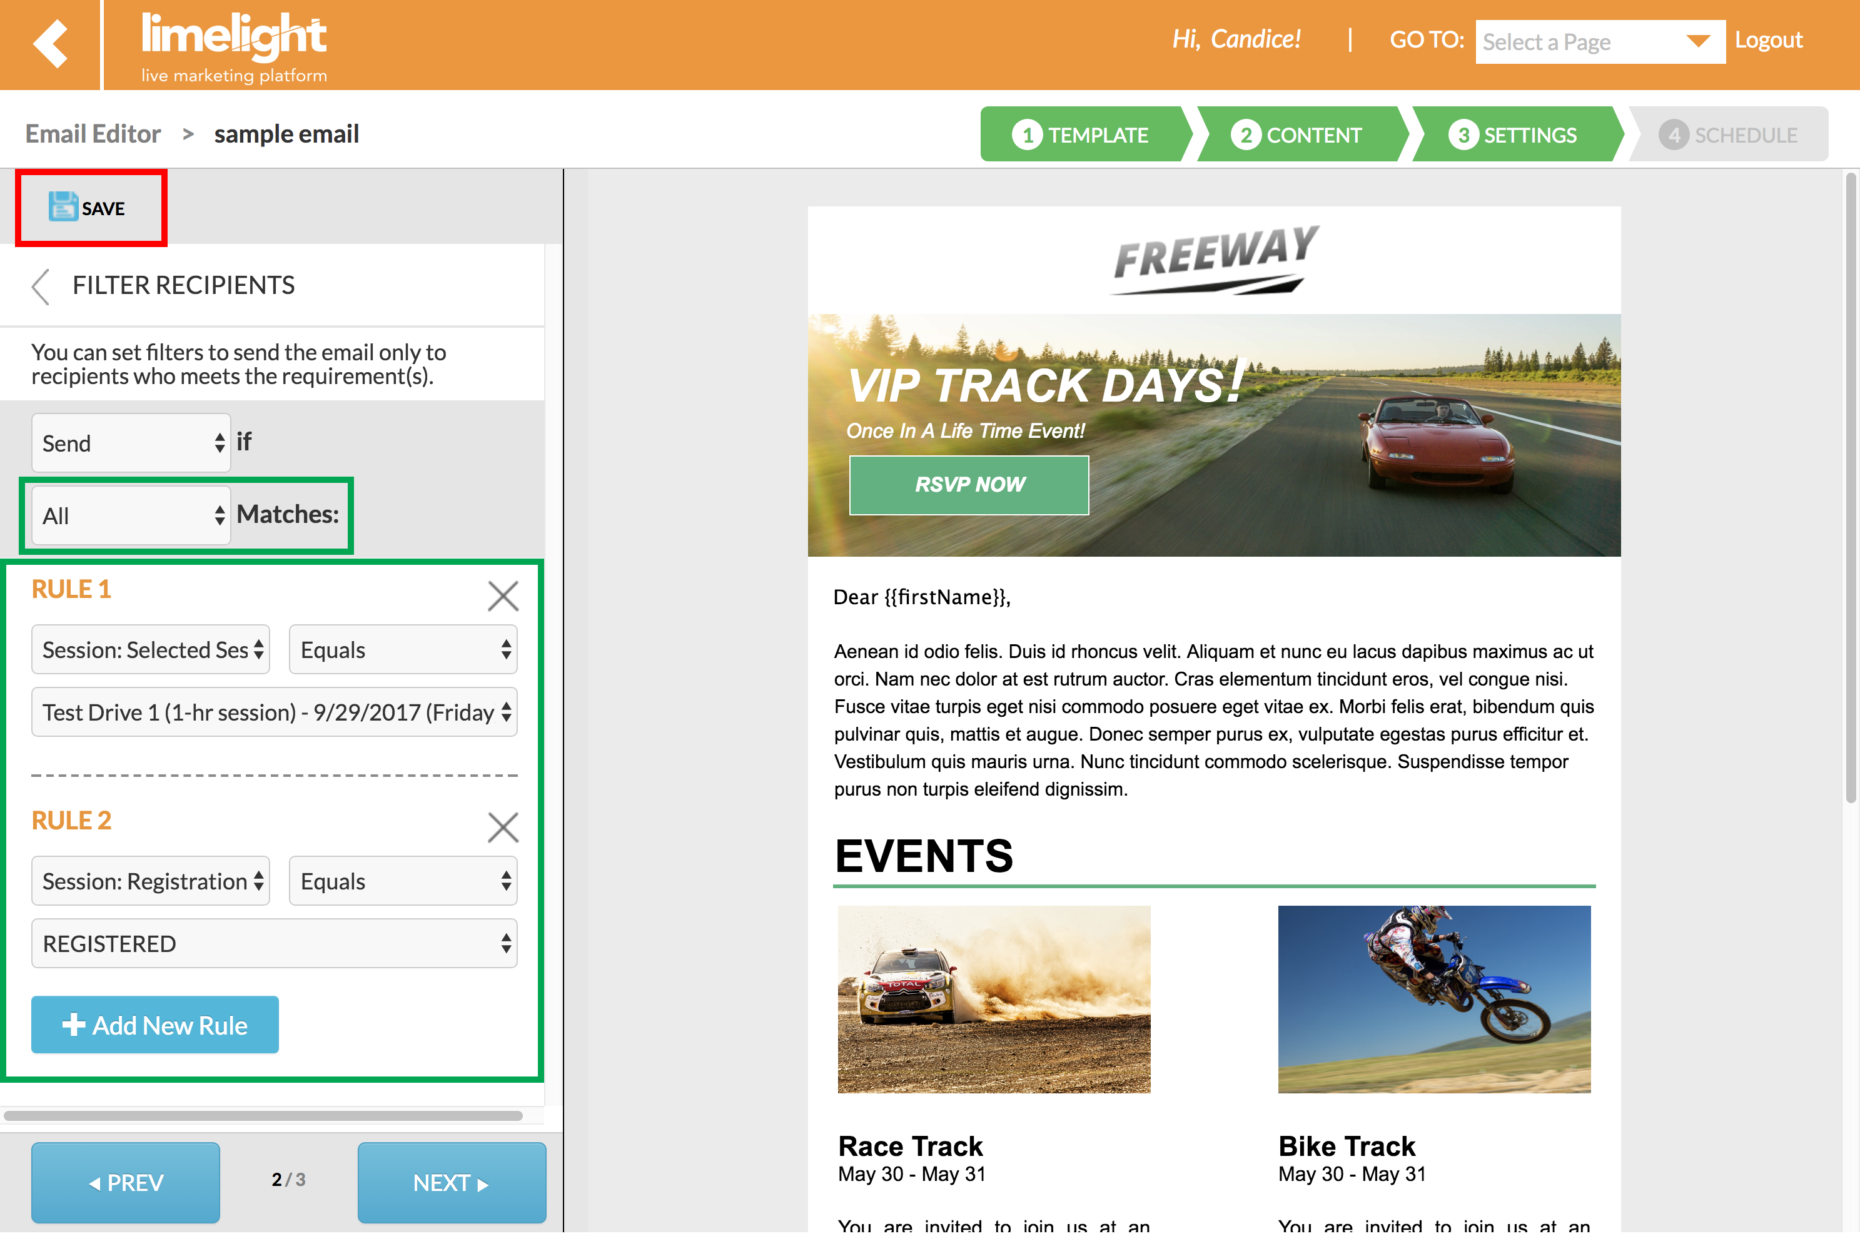Go to step 4 SCHEDULE
The image size is (1860, 1246).
[1729, 134]
